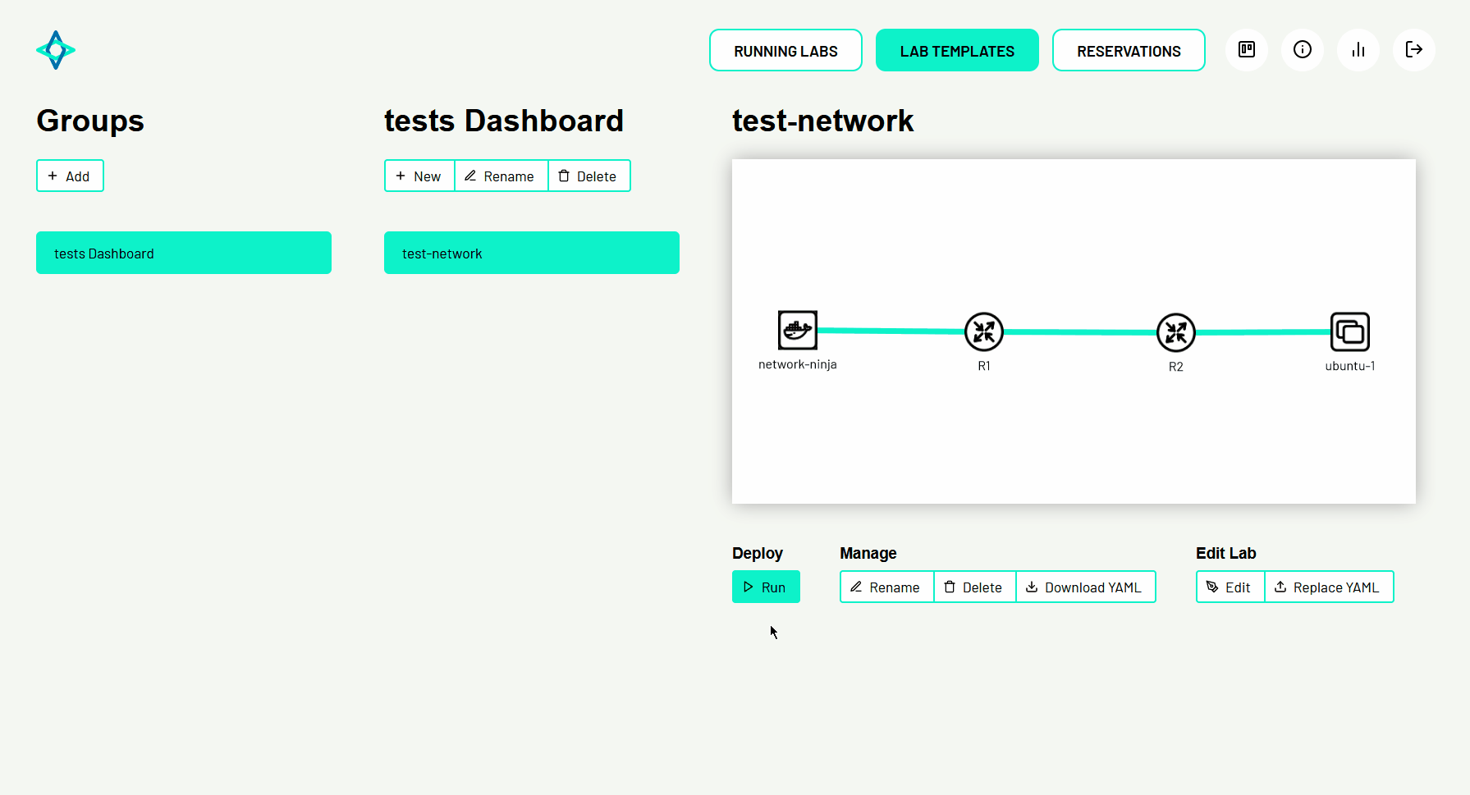Click the network-ninja Docker node icon

click(x=797, y=331)
